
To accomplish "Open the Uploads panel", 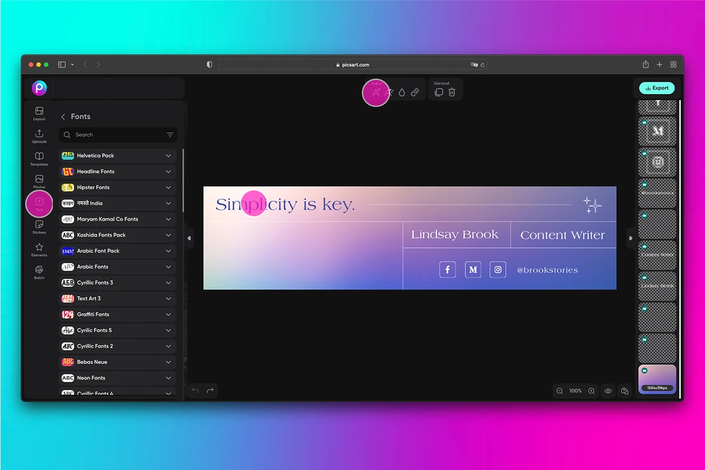I will pos(39,136).
